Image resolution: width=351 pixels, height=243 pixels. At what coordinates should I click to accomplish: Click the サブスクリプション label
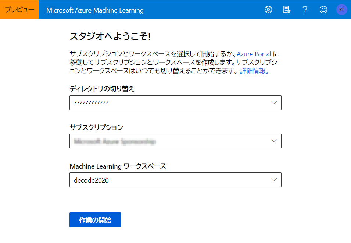point(97,127)
